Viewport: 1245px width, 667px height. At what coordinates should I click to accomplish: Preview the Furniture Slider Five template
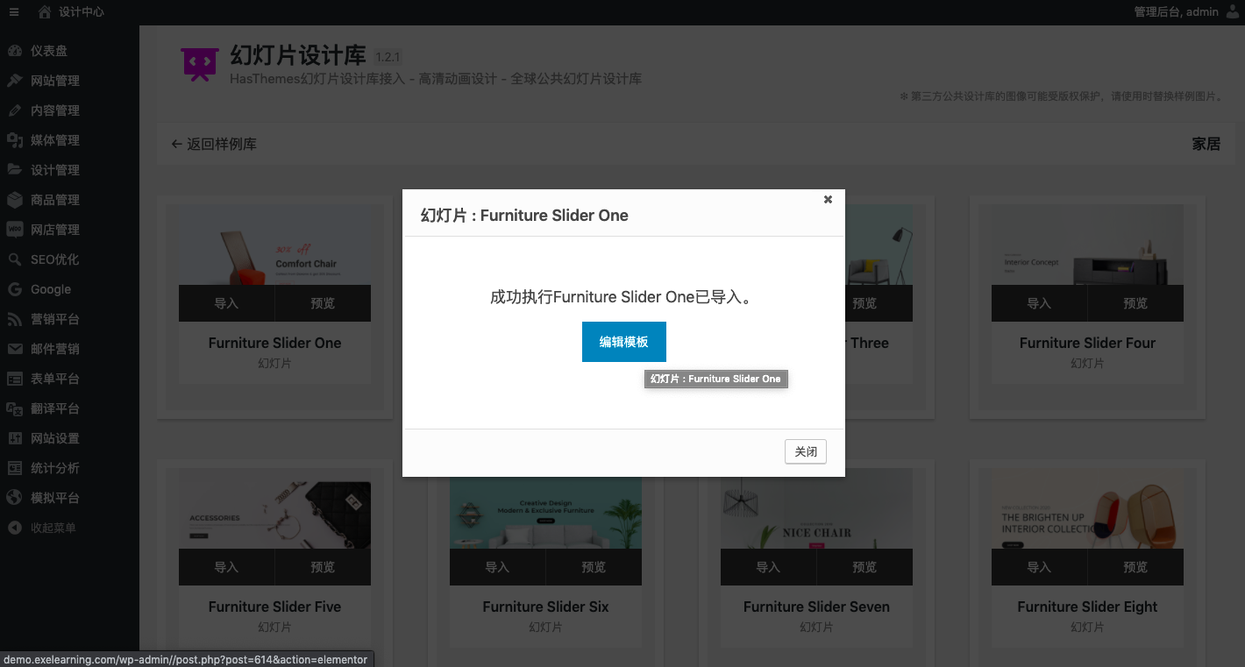[x=323, y=567]
